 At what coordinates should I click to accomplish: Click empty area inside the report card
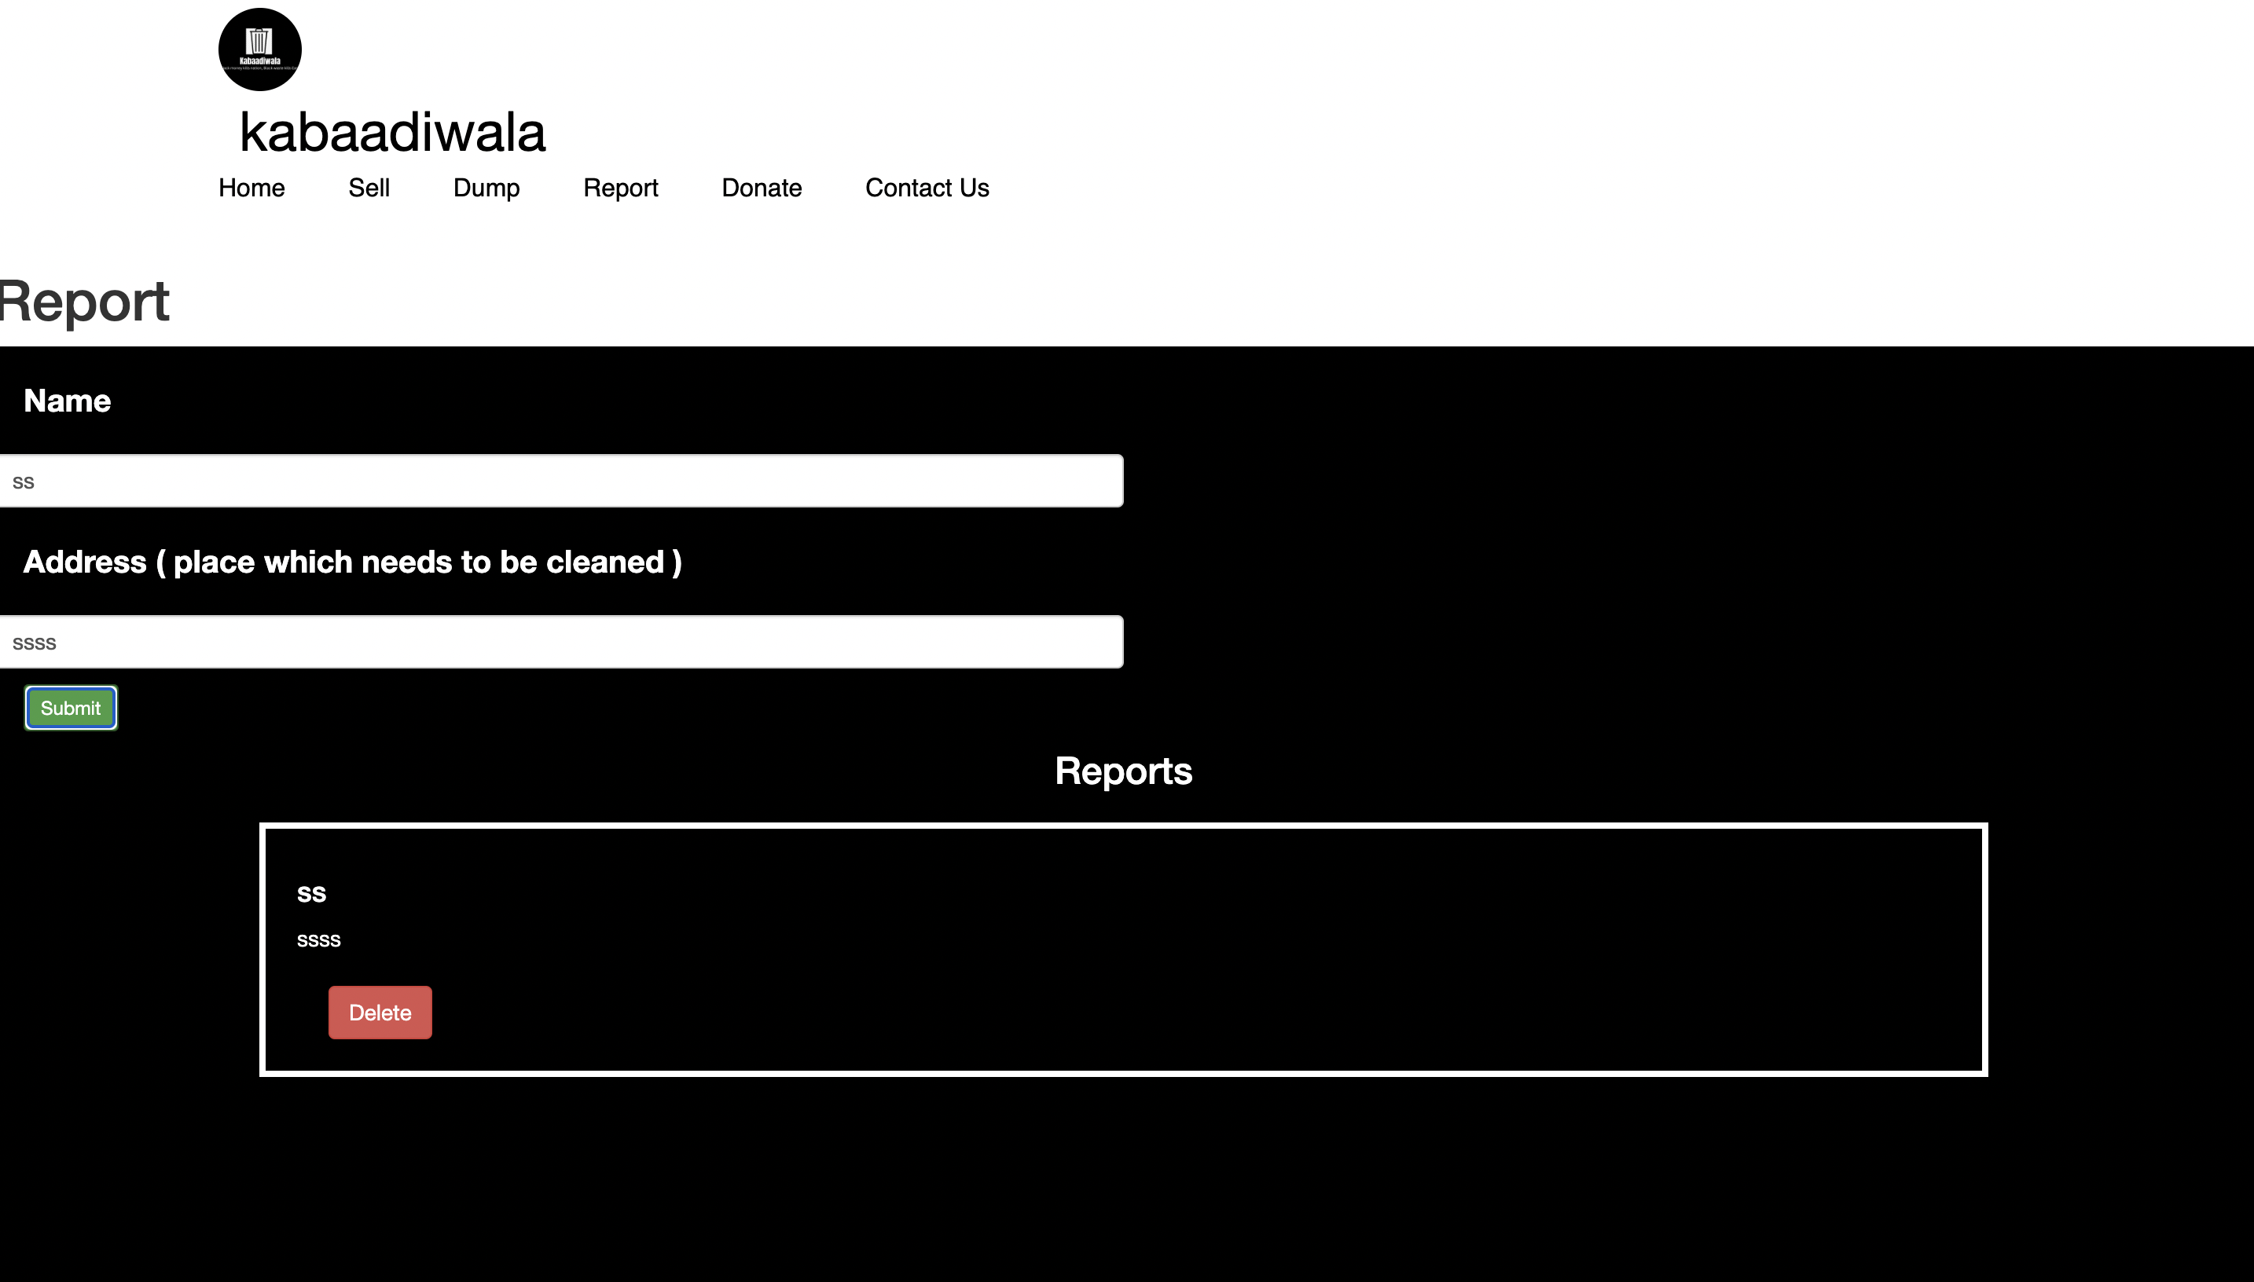click(1233, 951)
